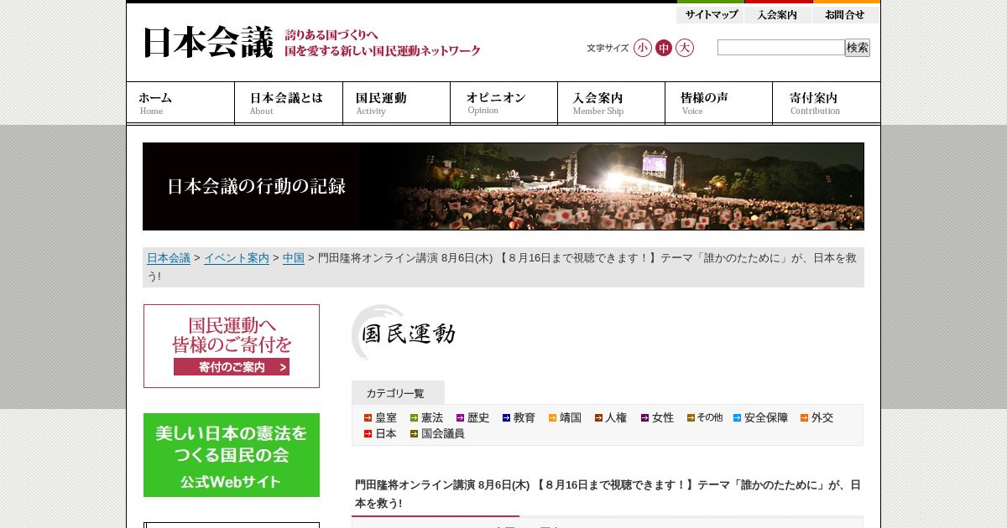
Task: Select 人権 category
Action: 611,417
